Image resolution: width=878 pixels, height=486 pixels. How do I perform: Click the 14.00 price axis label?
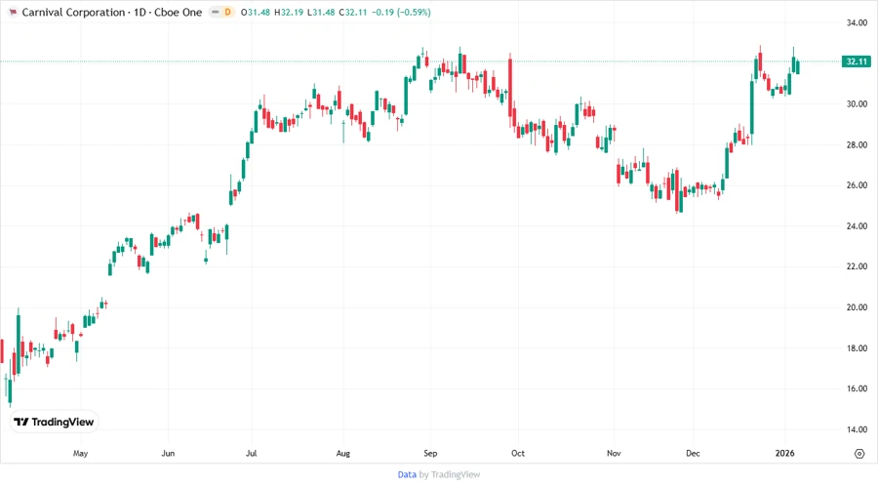coord(857,430)
